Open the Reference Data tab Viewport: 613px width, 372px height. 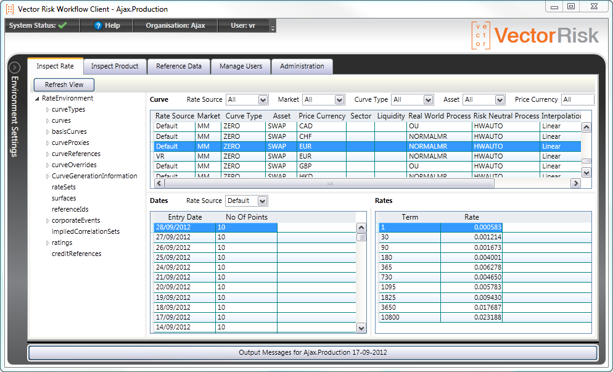pyautogui.click(x=179, y=66)
